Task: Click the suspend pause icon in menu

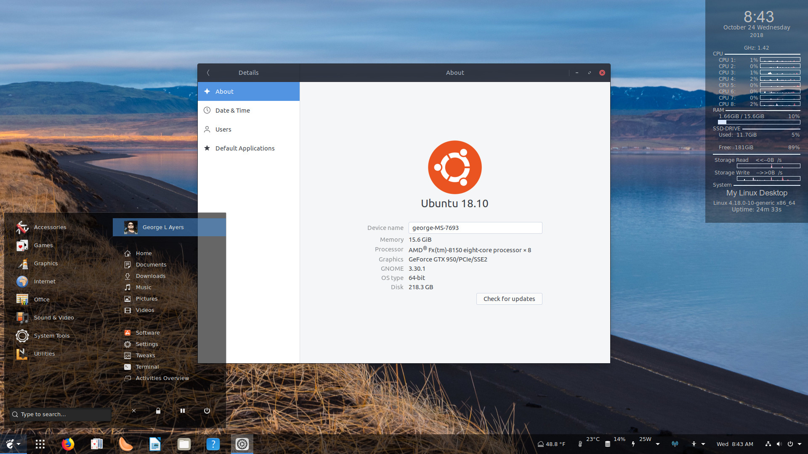Action: click(183, 411)
